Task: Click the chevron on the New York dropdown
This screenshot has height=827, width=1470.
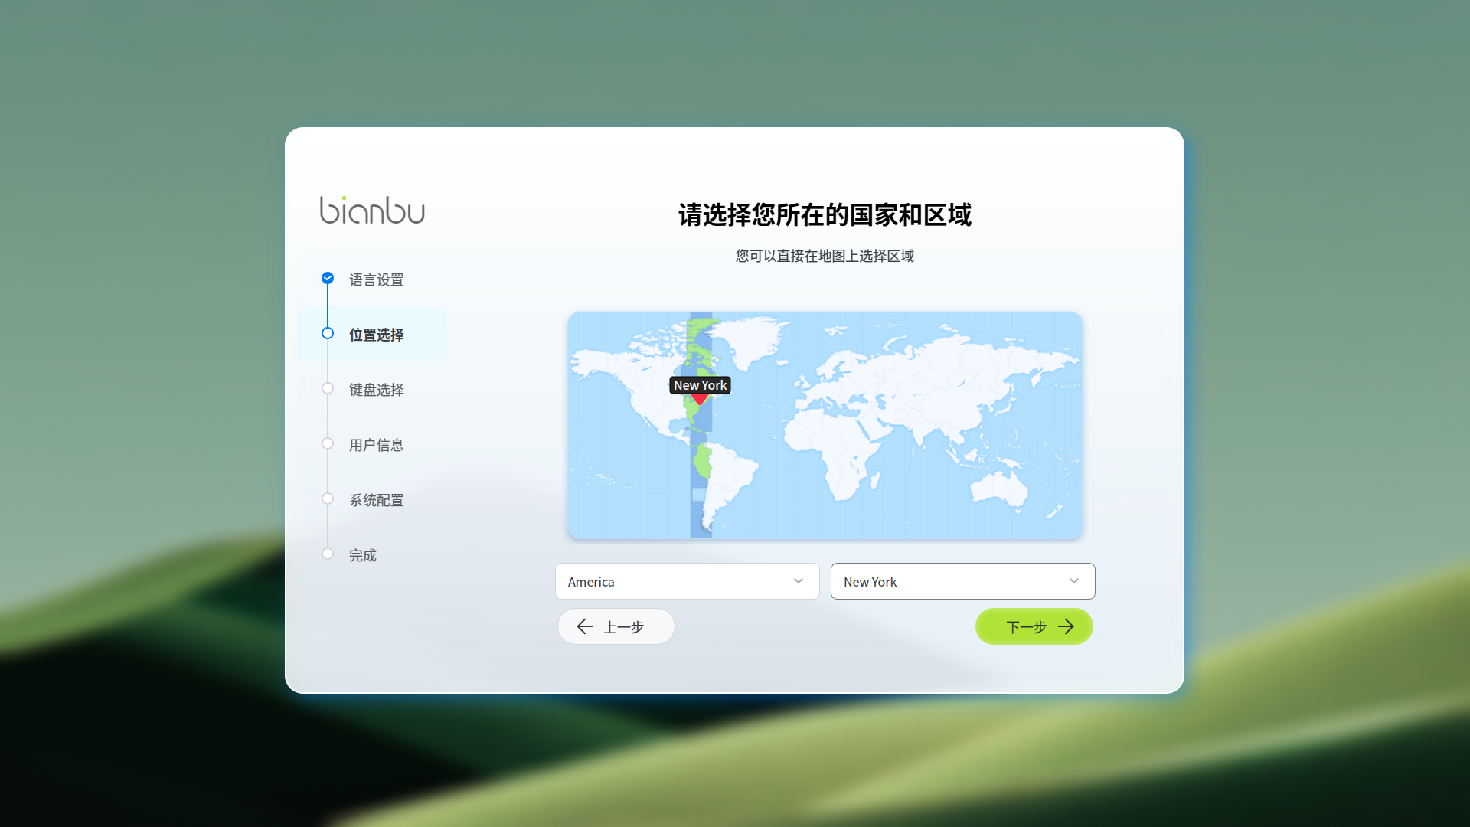Action: (1074, 581)
